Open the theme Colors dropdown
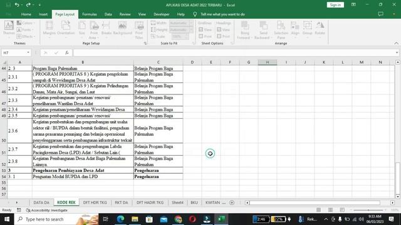 point(26,23)
